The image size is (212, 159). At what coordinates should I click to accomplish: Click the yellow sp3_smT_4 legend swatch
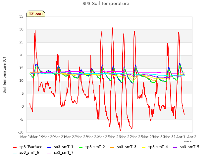143,147
